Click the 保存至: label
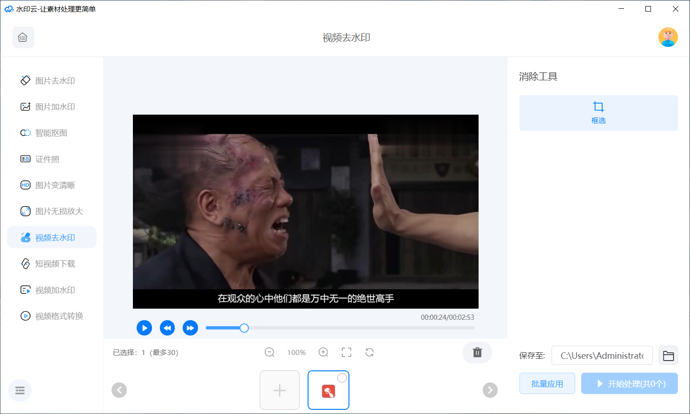 pyautogui.click(x=532, y=356)
